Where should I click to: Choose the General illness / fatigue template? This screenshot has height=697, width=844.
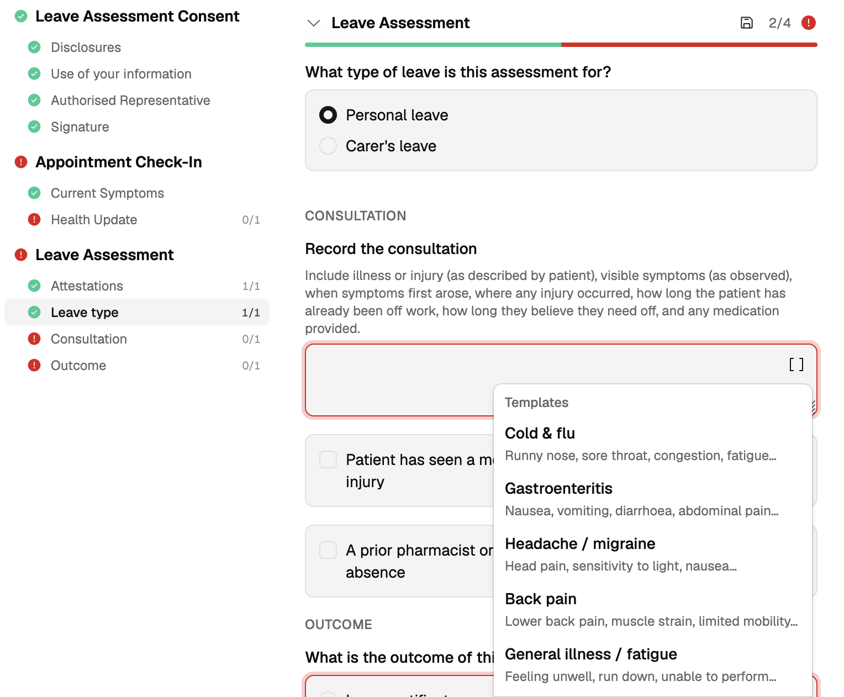point(652,665)
